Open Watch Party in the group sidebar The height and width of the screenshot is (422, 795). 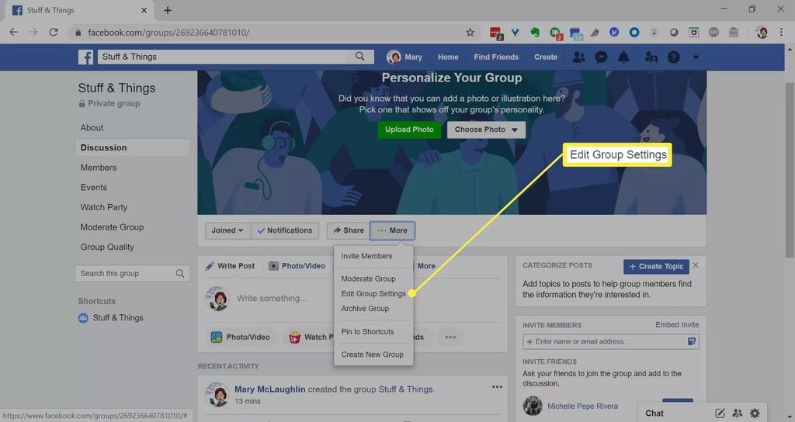click(x=104, y=207)
